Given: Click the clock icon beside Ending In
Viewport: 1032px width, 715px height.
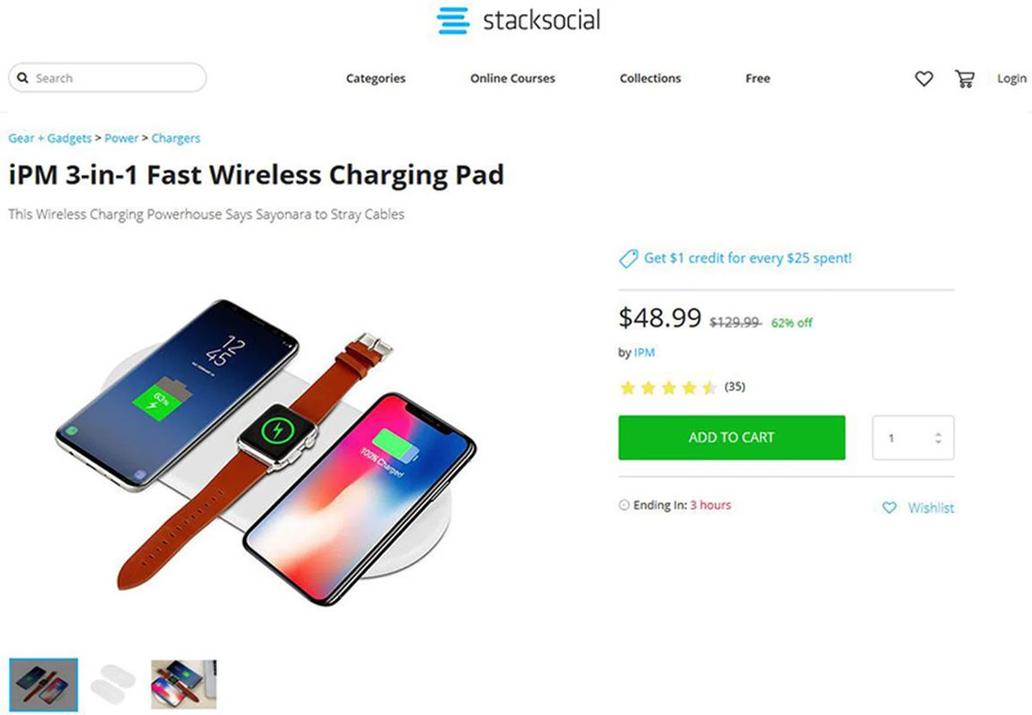Looking at the screenshot, I should (x=623, y=505).
